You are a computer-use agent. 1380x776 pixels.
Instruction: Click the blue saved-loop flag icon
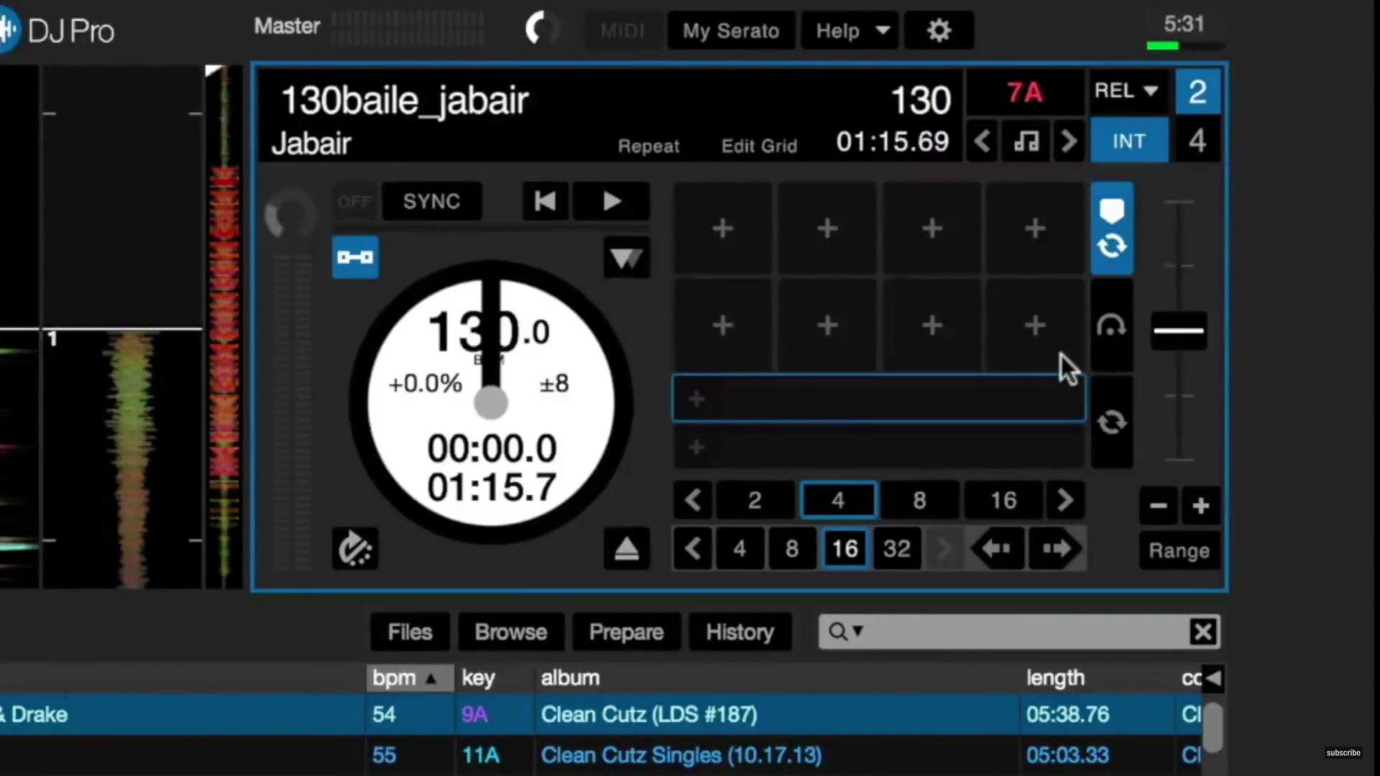[x=1111, y=209]
